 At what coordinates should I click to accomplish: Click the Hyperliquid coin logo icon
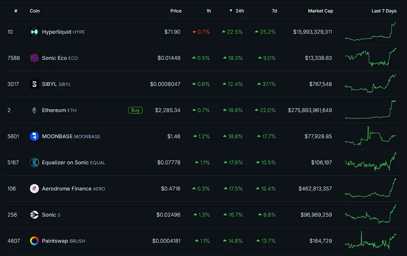[34, 32]
